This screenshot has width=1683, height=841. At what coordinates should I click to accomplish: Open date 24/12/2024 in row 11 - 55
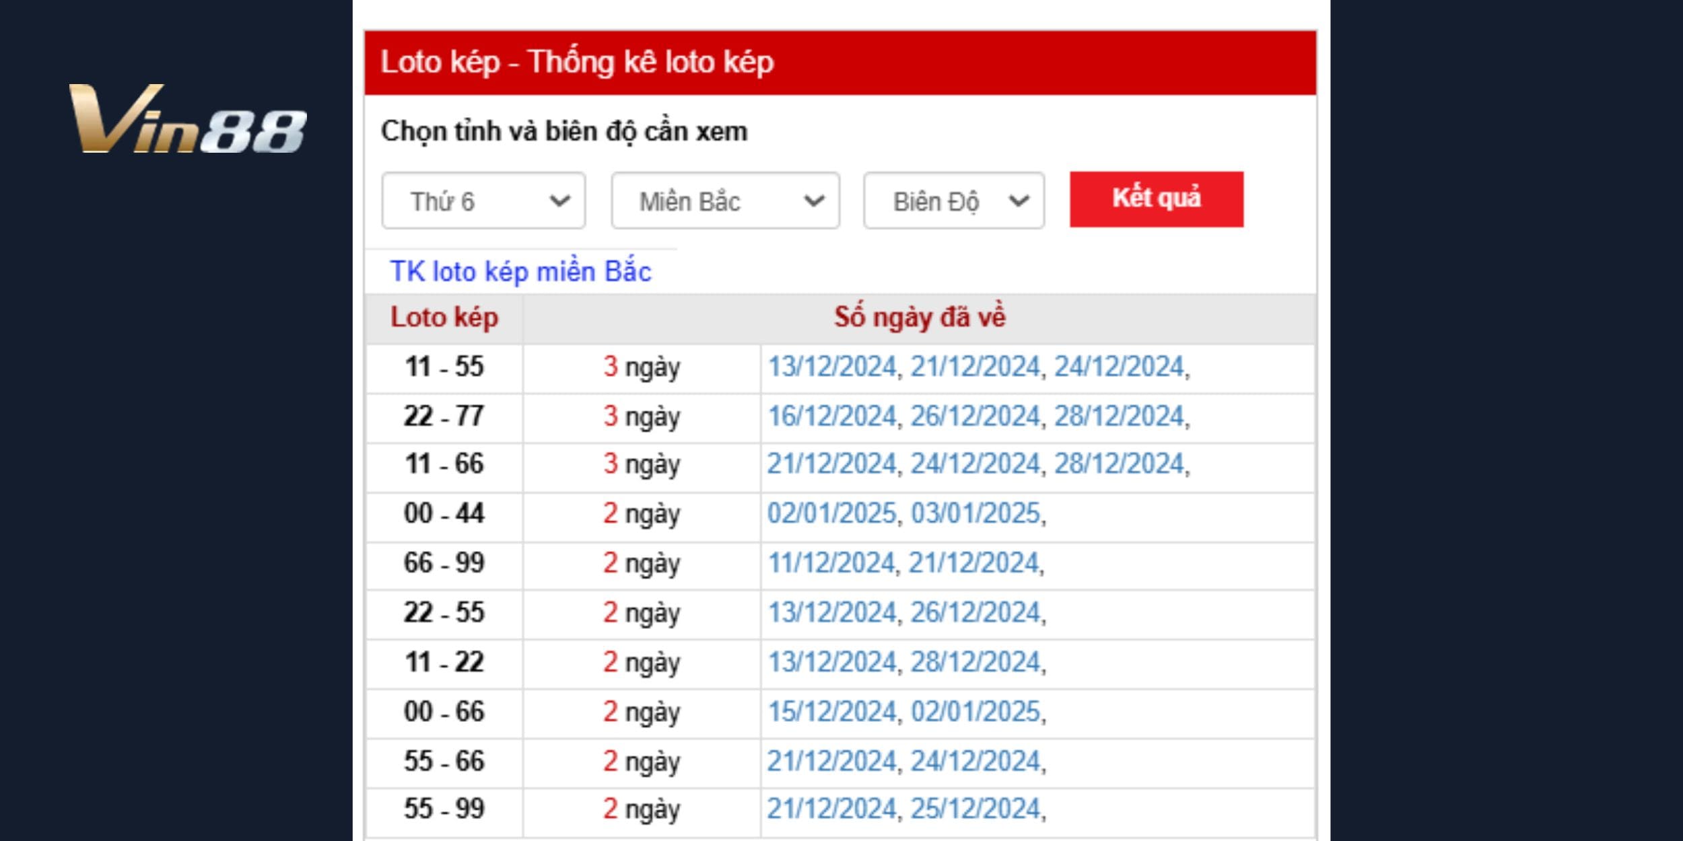click(x=1119, y=367)
